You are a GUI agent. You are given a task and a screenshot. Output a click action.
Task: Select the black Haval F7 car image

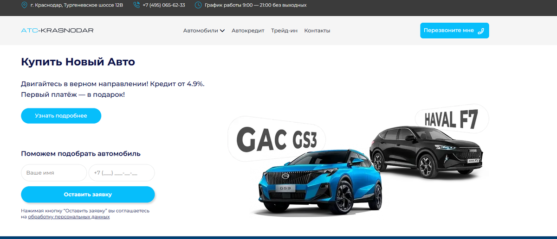[x=426, y=152]
